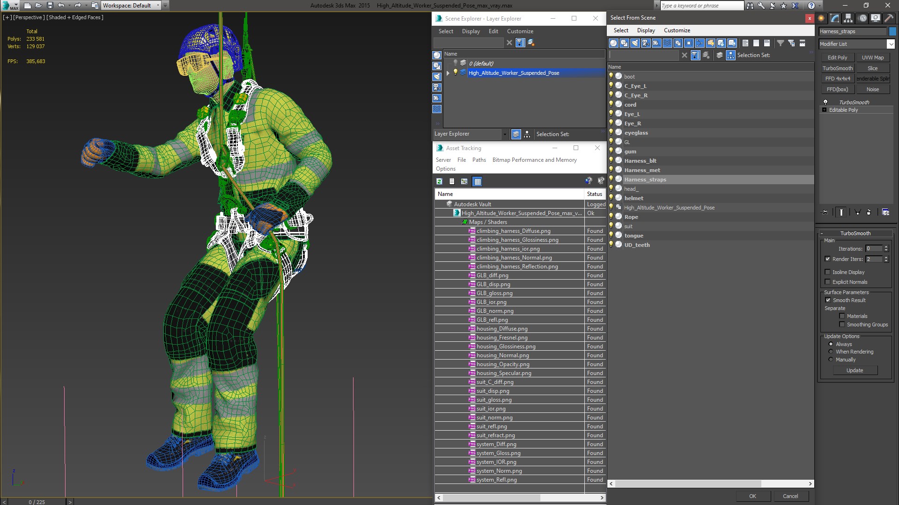
Task: Click the blue object color swatch
Action: click(x=892, y=32)
